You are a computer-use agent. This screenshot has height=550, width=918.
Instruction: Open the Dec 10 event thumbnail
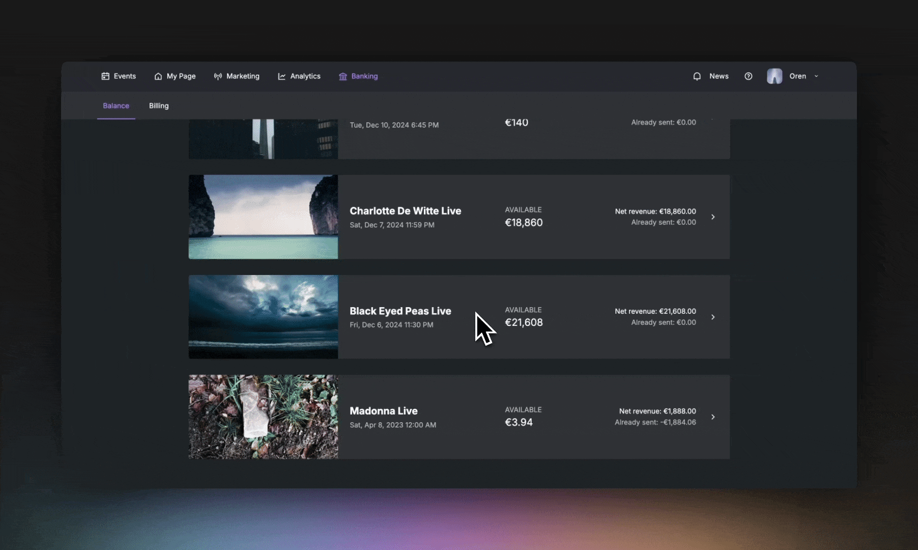(x=263, y=139)
